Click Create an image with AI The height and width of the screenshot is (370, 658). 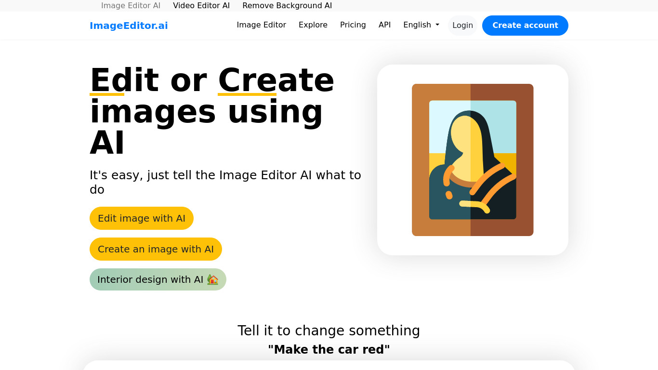click(156, 249)
